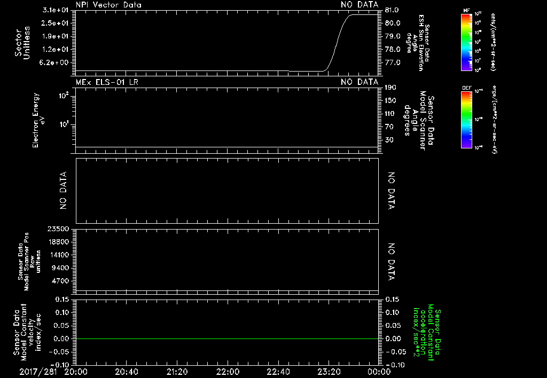Click inside the empty third NO DATA plot

(x=227, y=191)
